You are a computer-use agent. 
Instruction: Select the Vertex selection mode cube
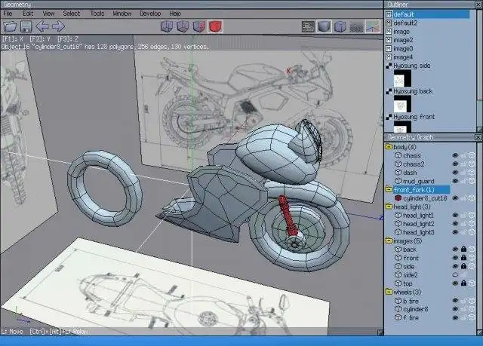coord(168,26)
